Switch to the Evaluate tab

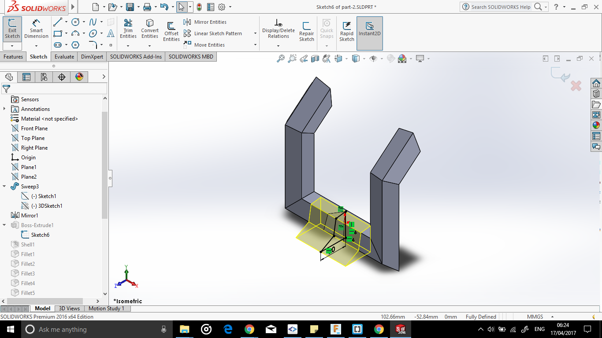coord(64,57)
